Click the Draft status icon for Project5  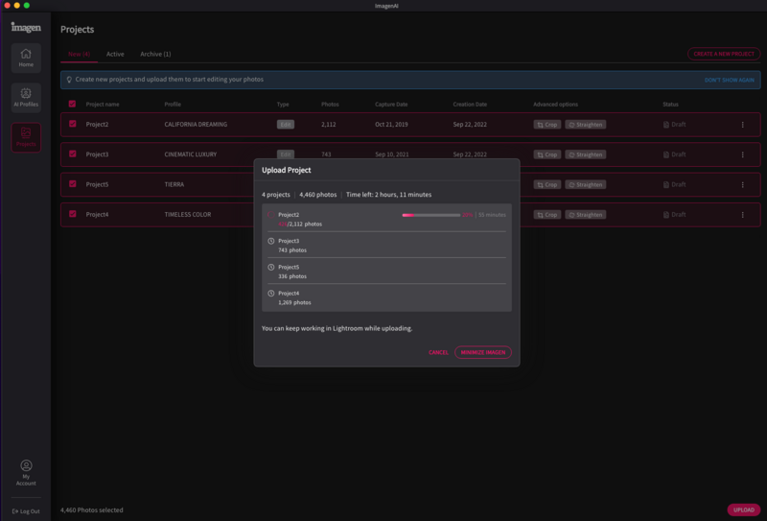665,184
